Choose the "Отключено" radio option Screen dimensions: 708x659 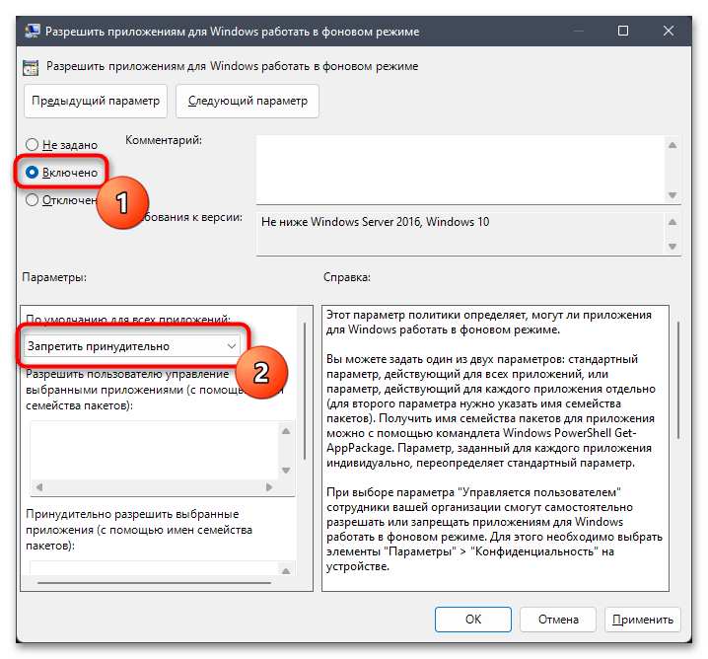[33, 199]
